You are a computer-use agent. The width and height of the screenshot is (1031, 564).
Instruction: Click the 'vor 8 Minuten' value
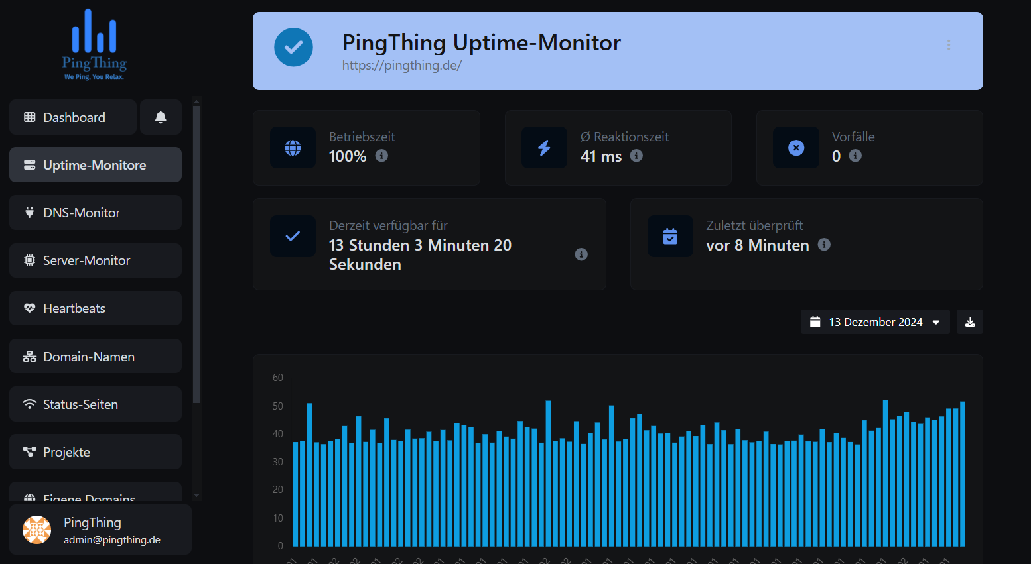[758, 245]
